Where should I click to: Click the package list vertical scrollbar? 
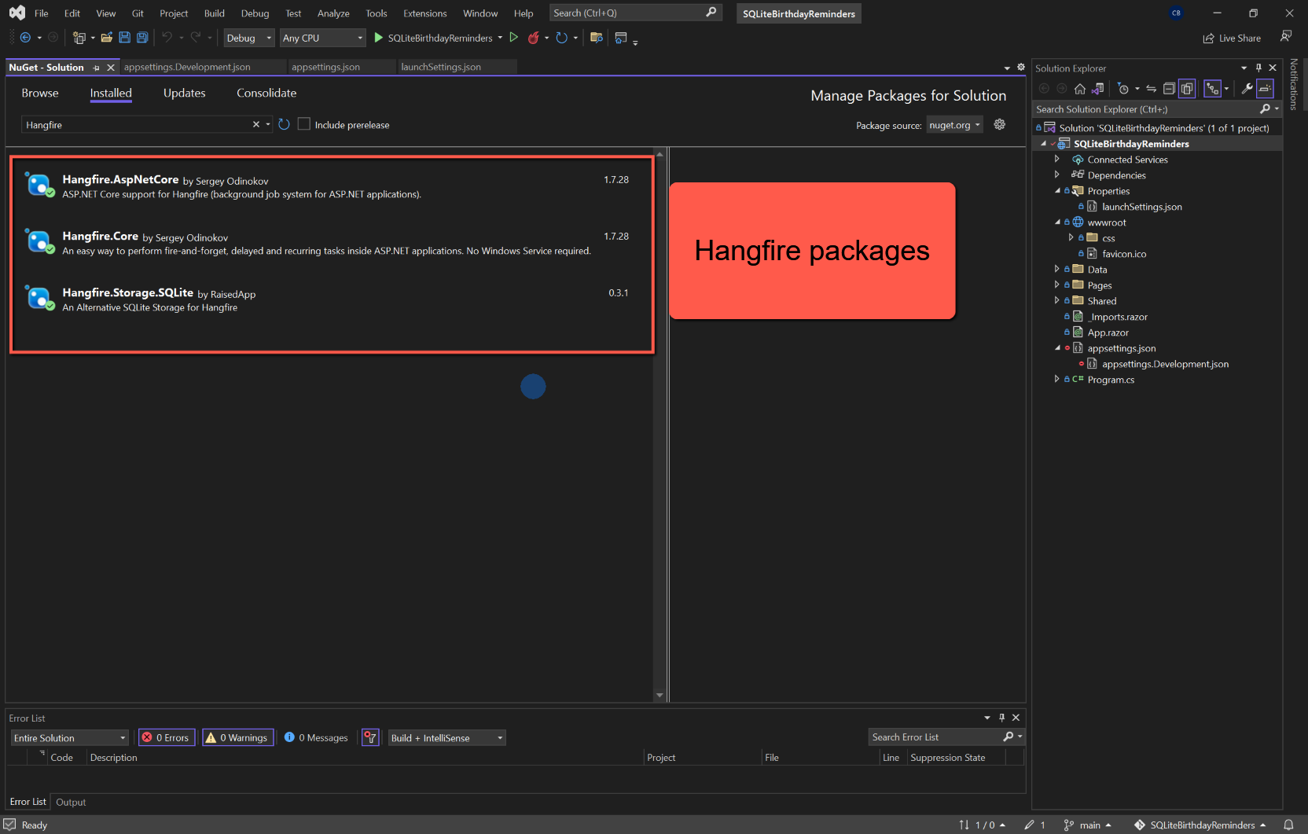[x=660, y=424]
